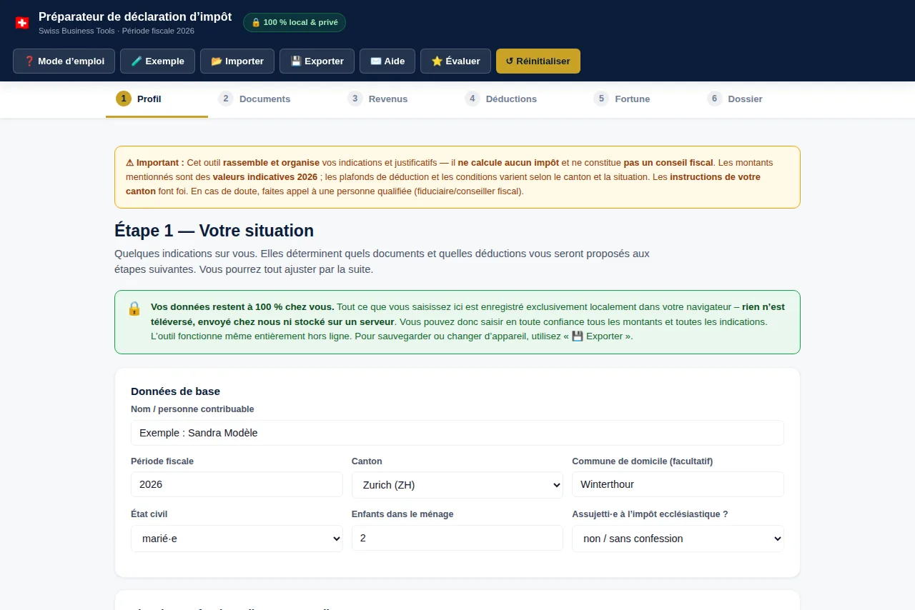The image size is (915, 610).
Task: Click the Évaluer star button
Action: click(455, 61)
